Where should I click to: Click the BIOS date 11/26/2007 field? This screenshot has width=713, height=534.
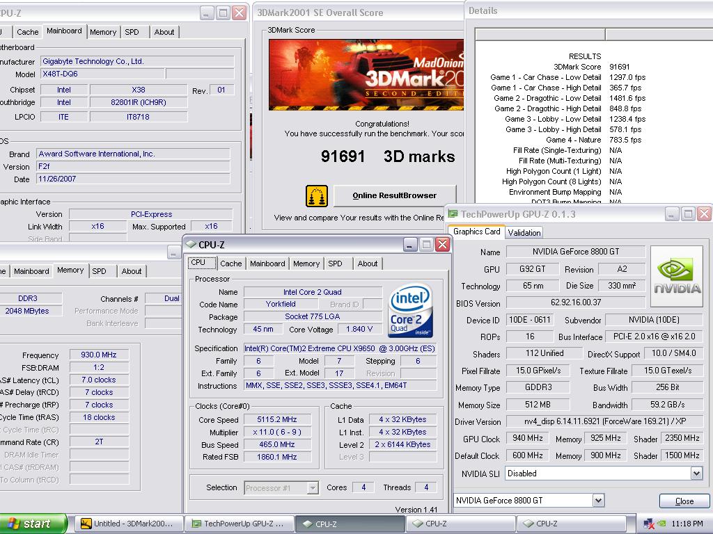[x=133, y=179]
